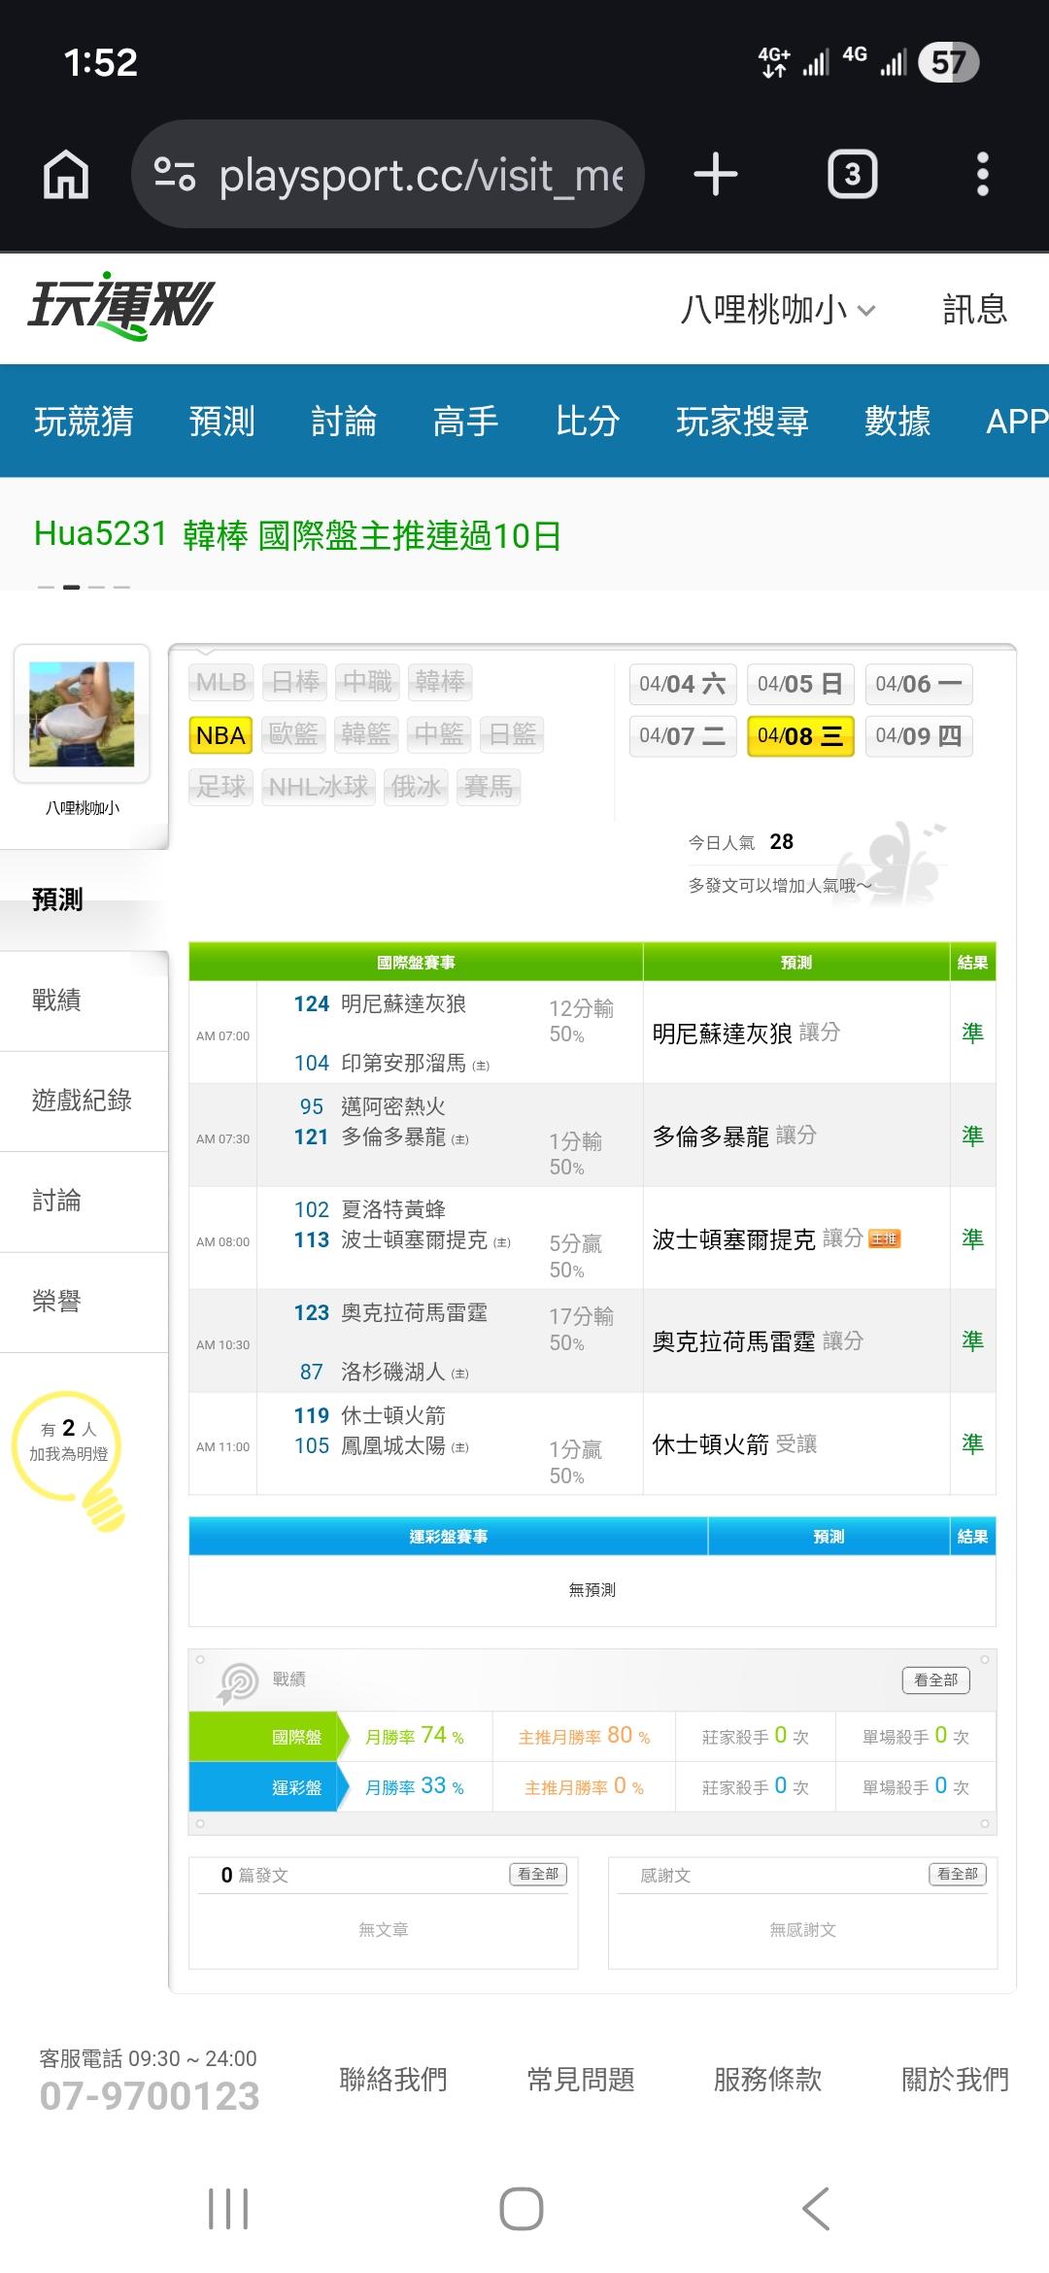Switch to the 戰績 sidebar tab
This screenshot has height=2273, width=1049.
point(56,1000)
